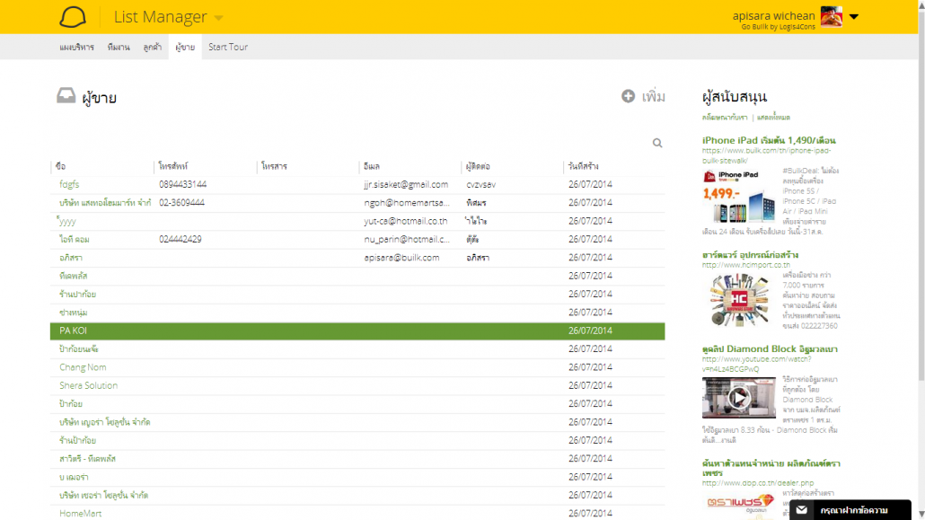Sort by the อีเมล column header
Image resolution: width=925 pixels, height=520 pixels.
tap(372, 166)
